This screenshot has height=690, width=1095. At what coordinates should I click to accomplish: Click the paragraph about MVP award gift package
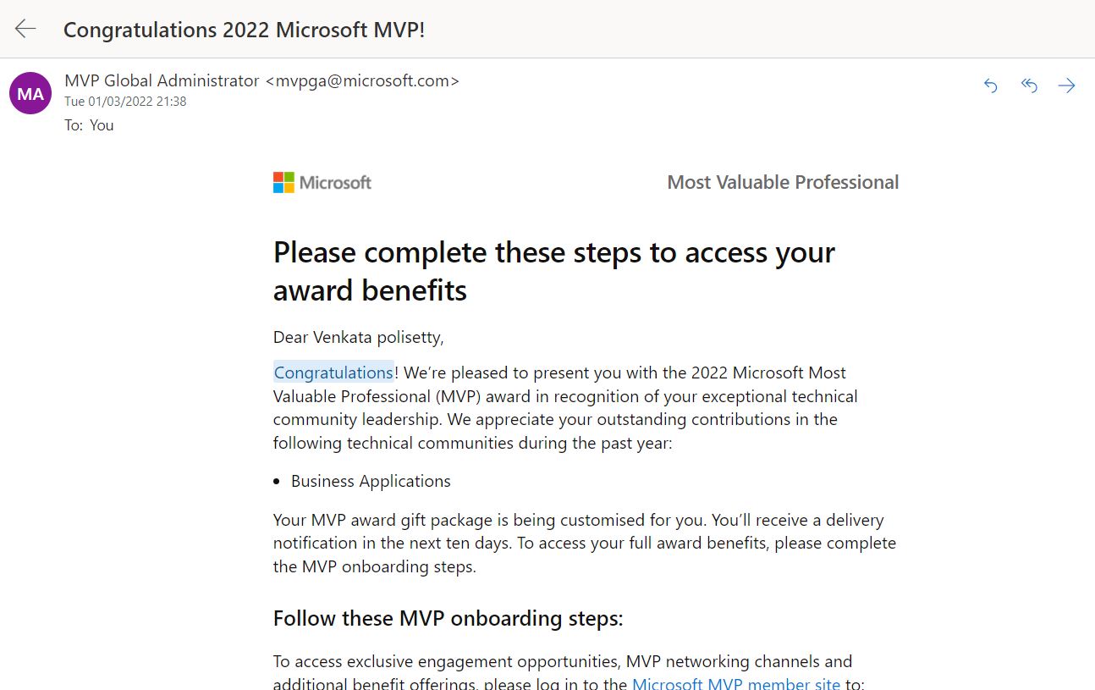click(584, 543)
